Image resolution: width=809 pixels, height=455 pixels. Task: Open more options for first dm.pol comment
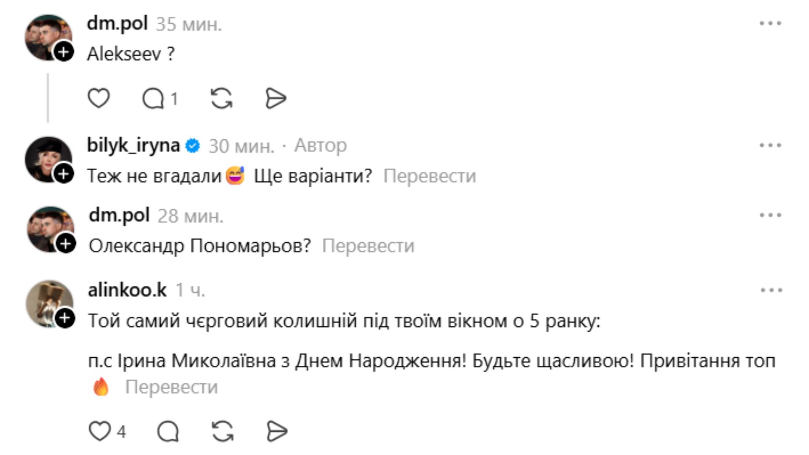point(770,24)
